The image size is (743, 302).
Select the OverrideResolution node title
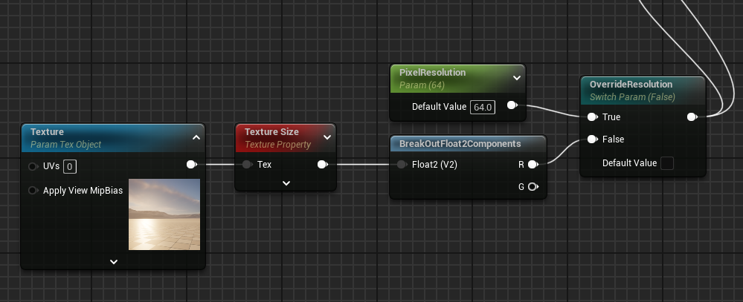click(x=631, y=84)
